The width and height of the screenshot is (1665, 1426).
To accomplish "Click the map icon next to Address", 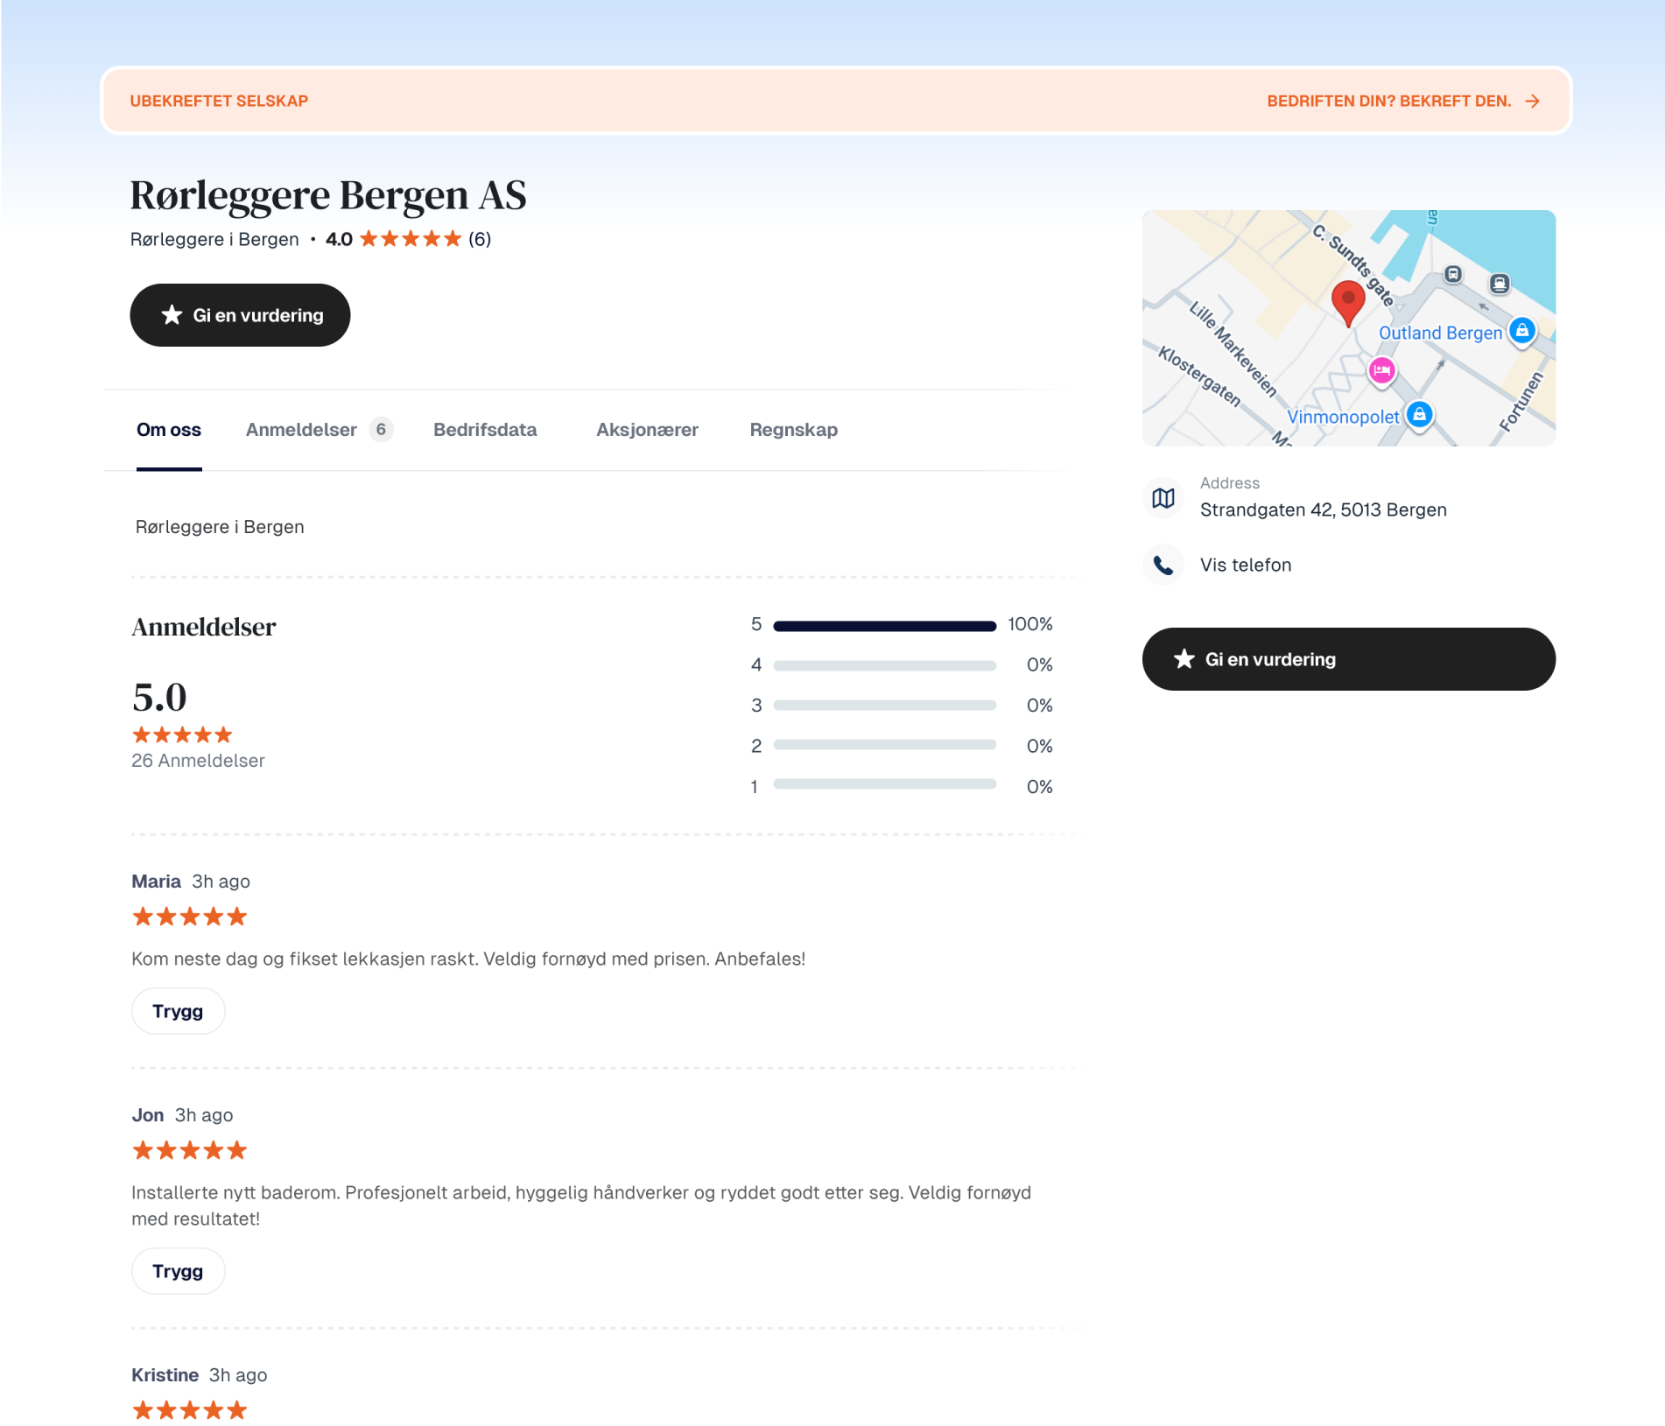I will click(1163, 498).
